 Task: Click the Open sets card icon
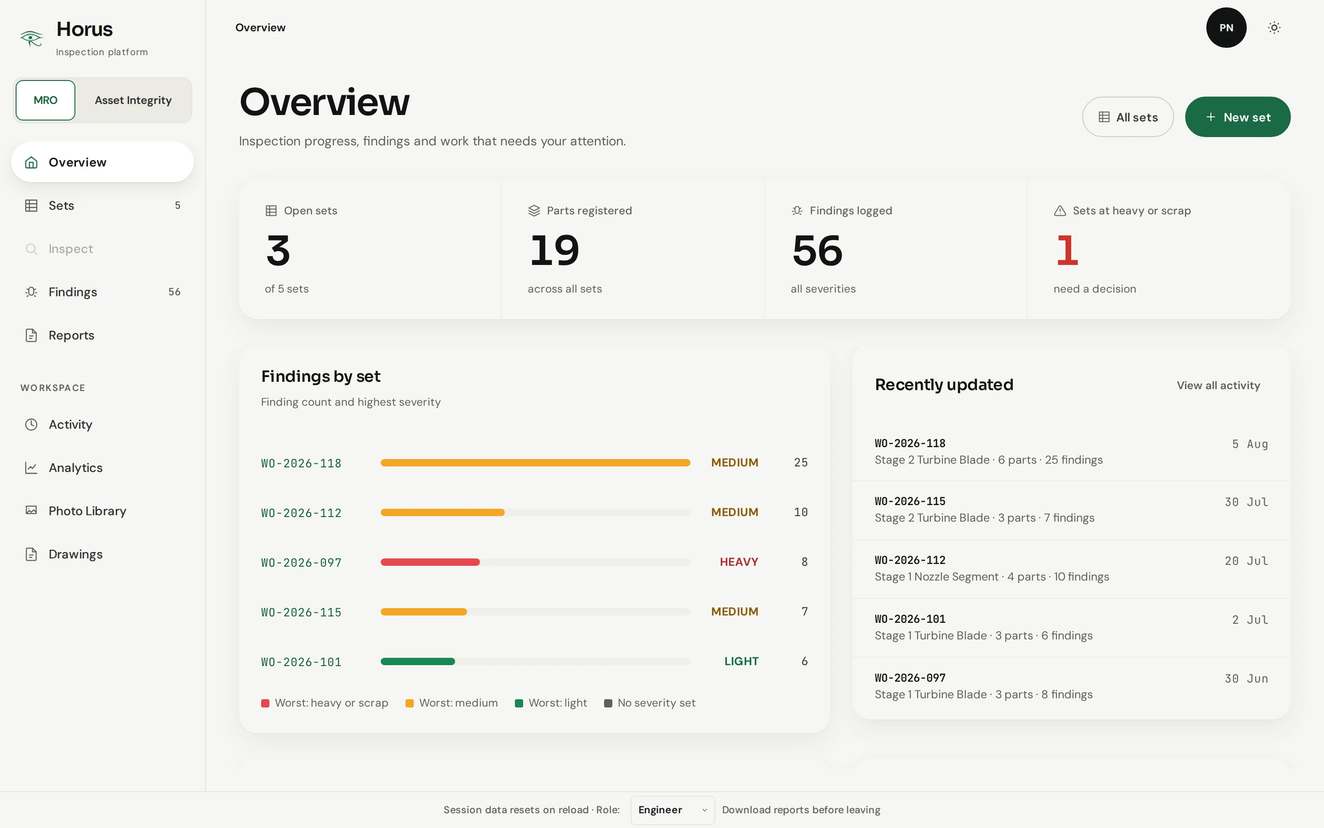[x=271, y=211]
